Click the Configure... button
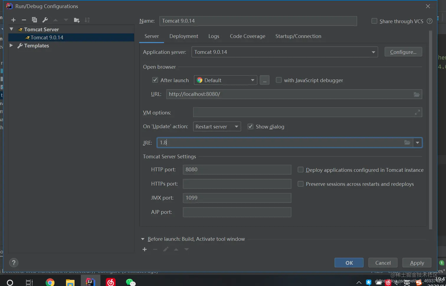 click(403, 52)
